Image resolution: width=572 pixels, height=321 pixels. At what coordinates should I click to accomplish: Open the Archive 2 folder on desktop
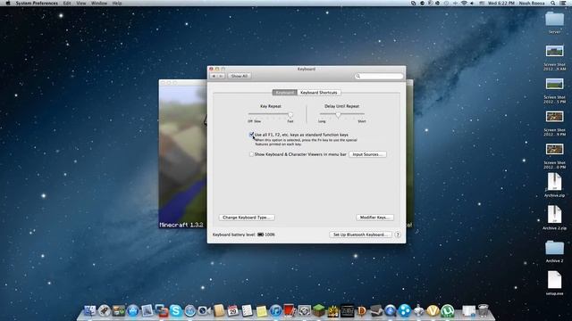point(554,251)
